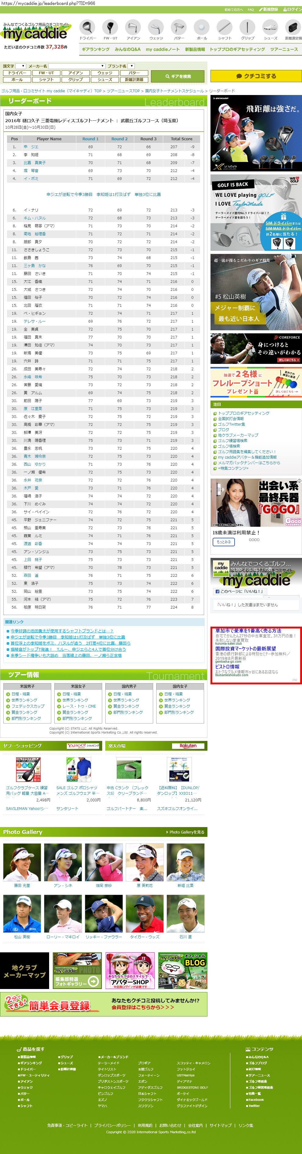Open the 地クラブメーカーマップ banner
Image resolution: width=302 pixels, height=1154 pixels.
click(x=24, y=970)
